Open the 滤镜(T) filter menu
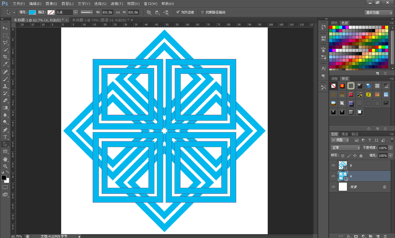395x238 pixels. pyautogui.click(x=117, y=4)
